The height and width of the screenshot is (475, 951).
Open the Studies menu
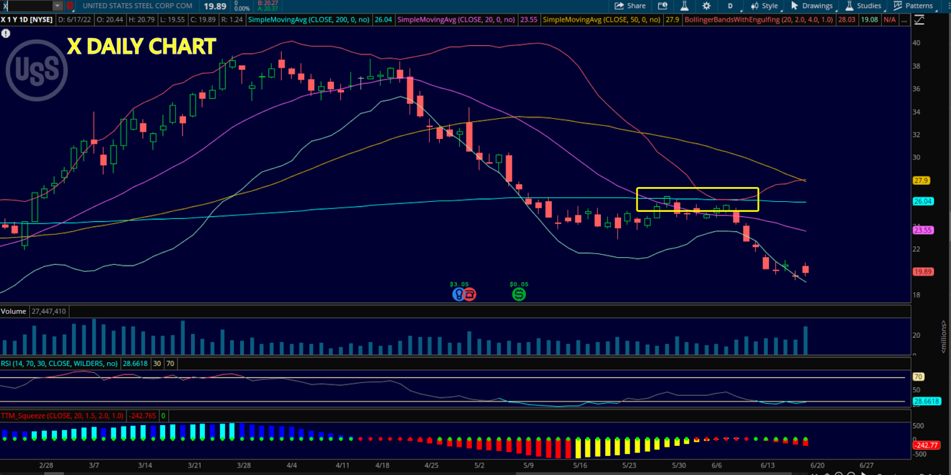point(863,6)
